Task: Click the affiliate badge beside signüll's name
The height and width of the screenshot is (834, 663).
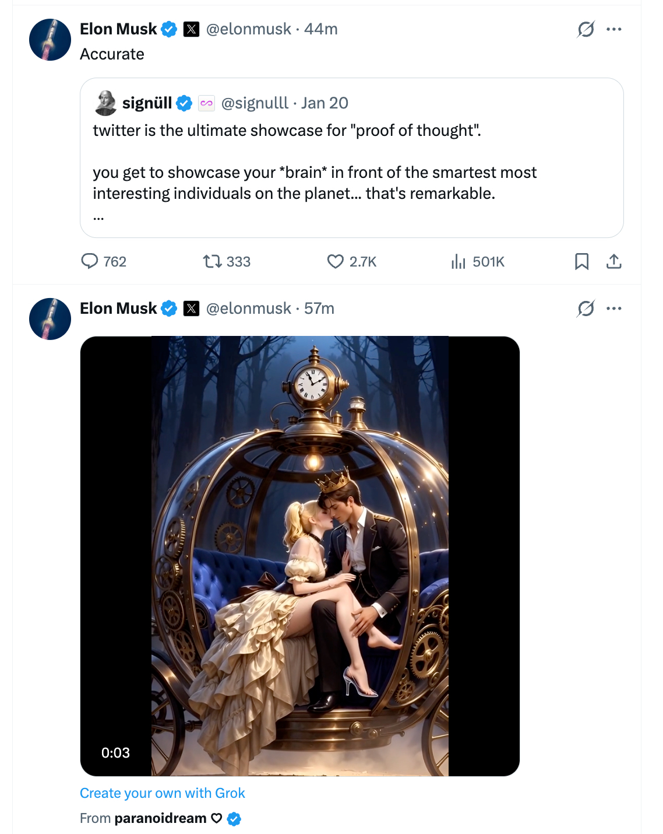Action: pyautogui.click(x=206, y=103)
